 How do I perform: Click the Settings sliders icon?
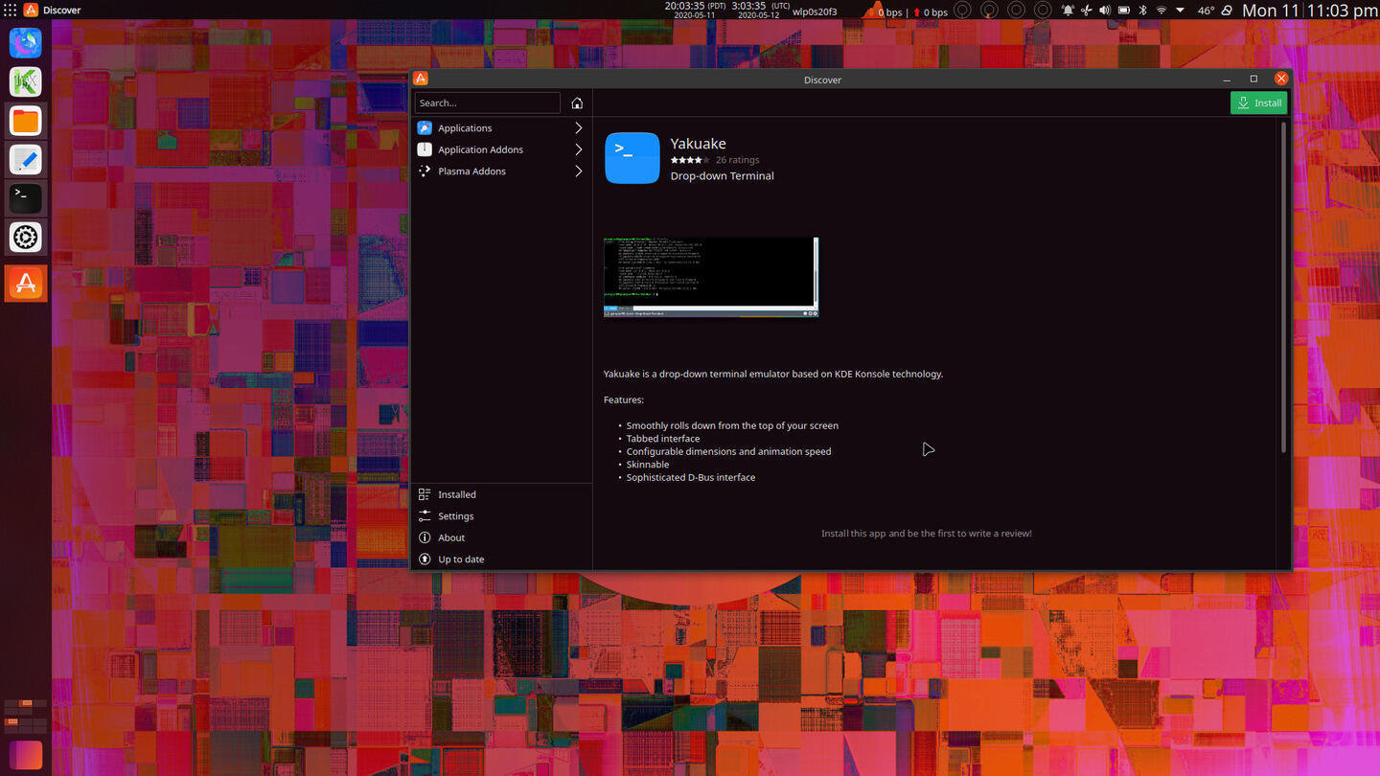(x=425, y=515)
